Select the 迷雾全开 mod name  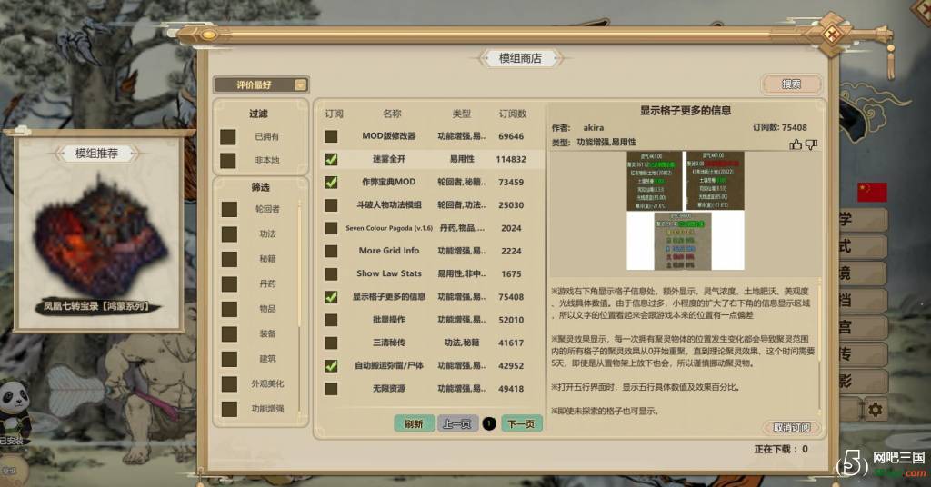(x=389, y=159)
